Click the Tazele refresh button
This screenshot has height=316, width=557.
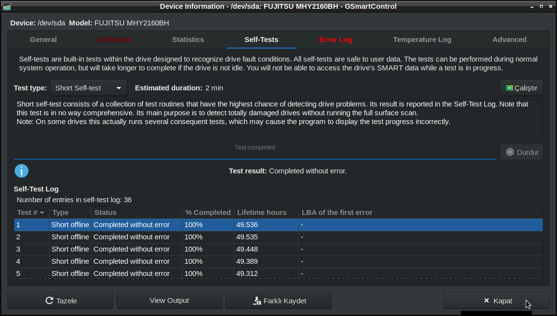coord(60,301)
